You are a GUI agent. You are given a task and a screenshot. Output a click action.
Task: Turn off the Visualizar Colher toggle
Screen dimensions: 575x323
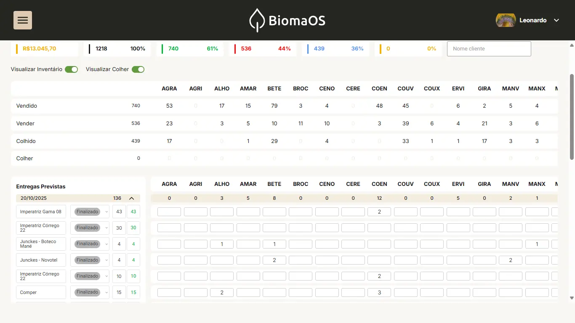click(138, 69)
